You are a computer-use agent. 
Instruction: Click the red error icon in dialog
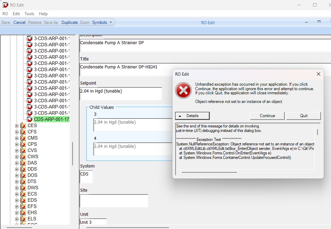click(183, 91)
